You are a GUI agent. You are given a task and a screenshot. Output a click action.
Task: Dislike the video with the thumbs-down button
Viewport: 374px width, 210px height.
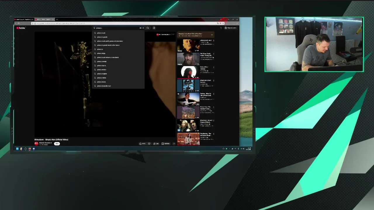149,143
